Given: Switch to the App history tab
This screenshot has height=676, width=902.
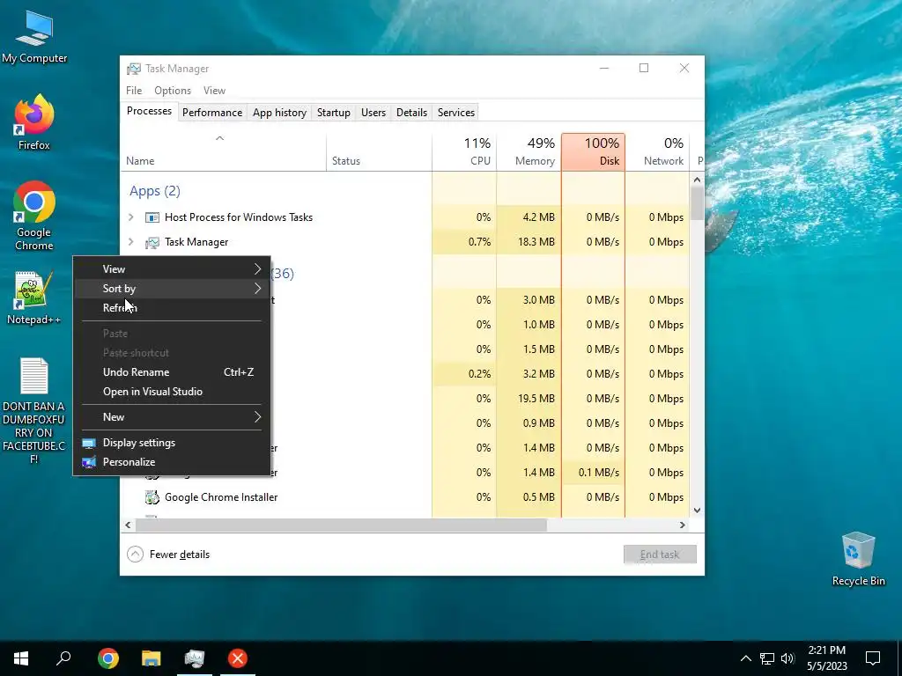Looking at the screenshot, I should pyautogui.click(x=279, y=113).
